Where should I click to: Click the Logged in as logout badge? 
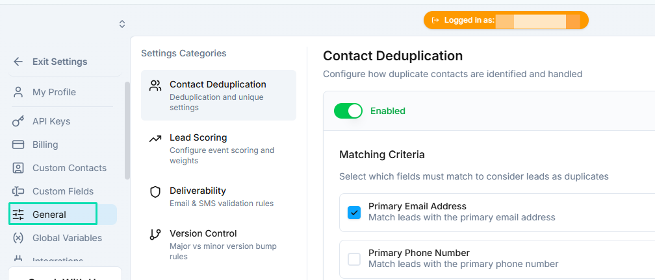(506, 20)
